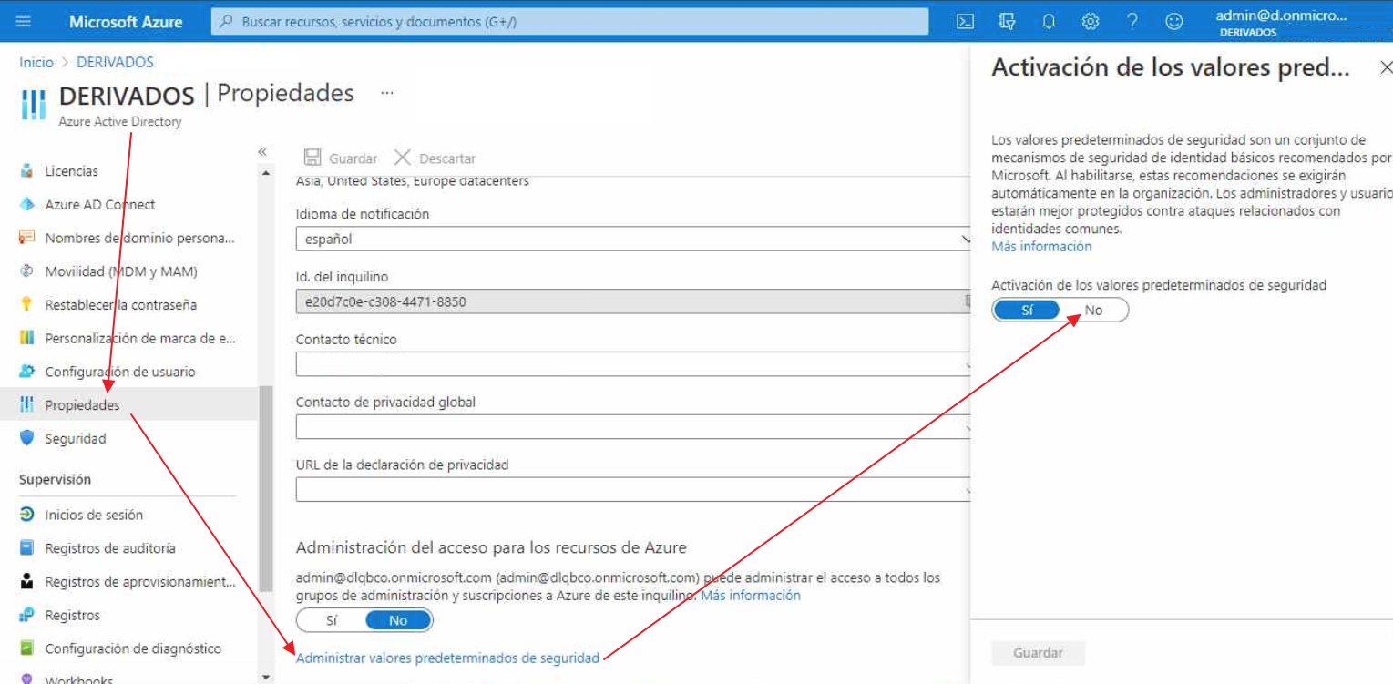1393x684 pixels.
Task: Click the Licencias icon in sidebar
Action: coord(26,171)
